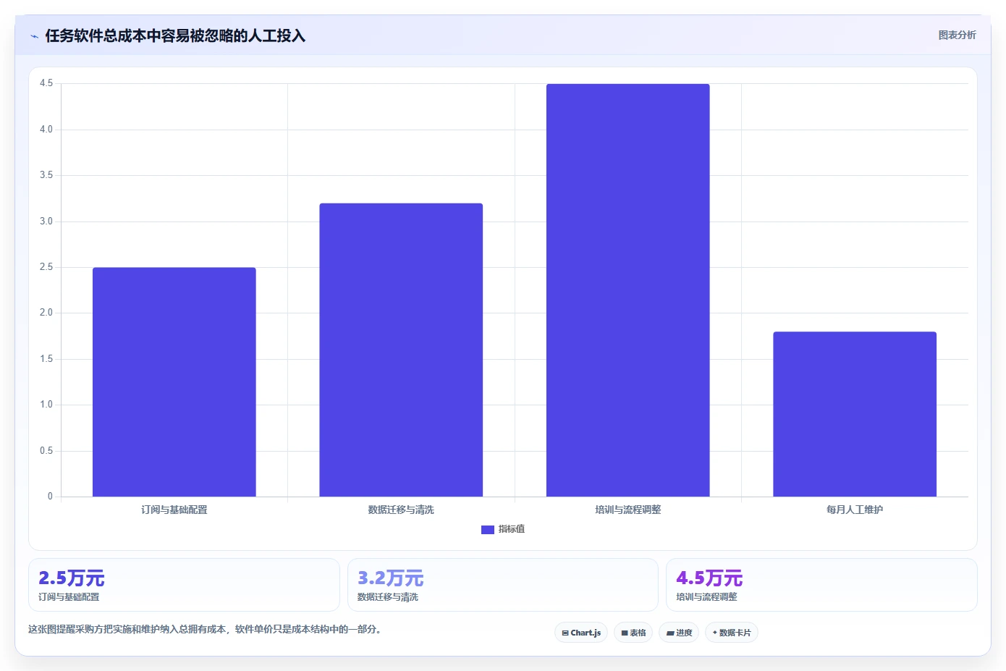Click the 进度 tag
The height and width of the screenshot is (671, 1006).
(x=679, y=633)
